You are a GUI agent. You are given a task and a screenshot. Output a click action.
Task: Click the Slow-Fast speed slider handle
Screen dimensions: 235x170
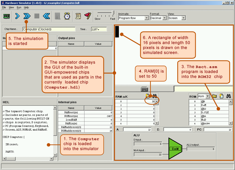tap(113, 13)
